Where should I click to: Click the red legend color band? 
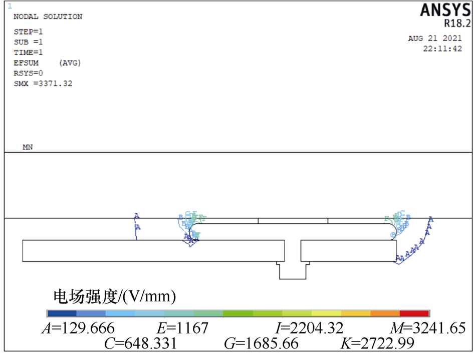pos(414,313)
